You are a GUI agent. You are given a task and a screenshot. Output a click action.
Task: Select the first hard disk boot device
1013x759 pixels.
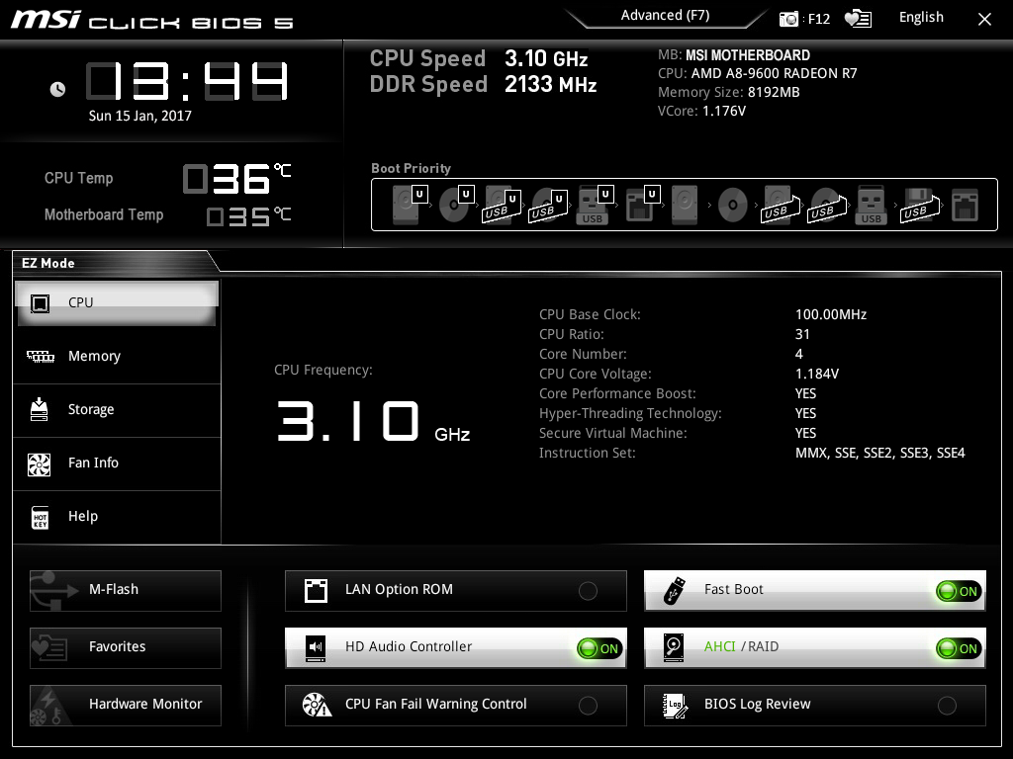click(x=407, y=206)
